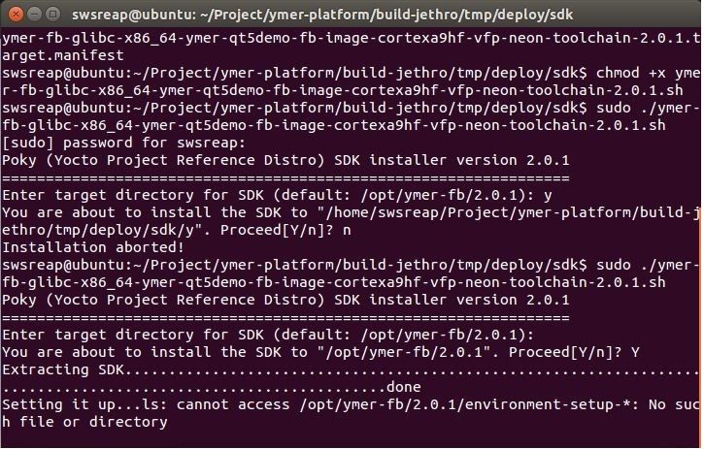The height and width of the screenshot is (449, 704).
Task: Maximize the terminal window
Action: click(52, 16)
